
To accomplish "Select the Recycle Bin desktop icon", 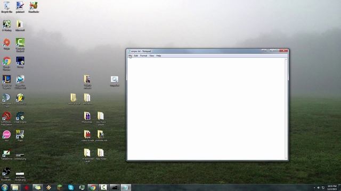I will tap(7, 7).
